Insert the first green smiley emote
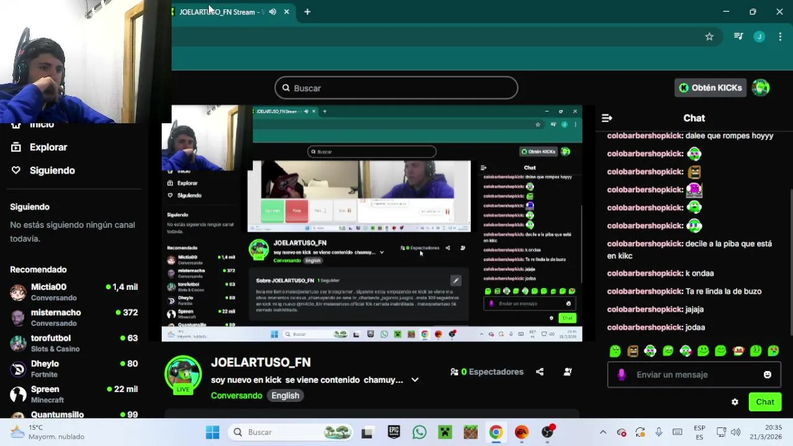The image size is (793, 446). tap(615, 351)
